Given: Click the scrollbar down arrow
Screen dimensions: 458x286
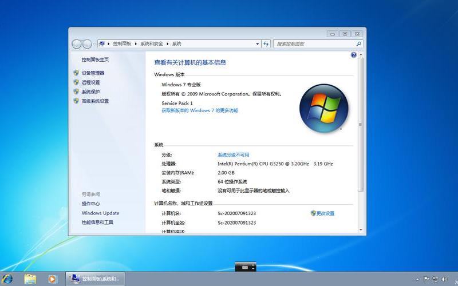Looking at the screenshot, I should 361,230.
